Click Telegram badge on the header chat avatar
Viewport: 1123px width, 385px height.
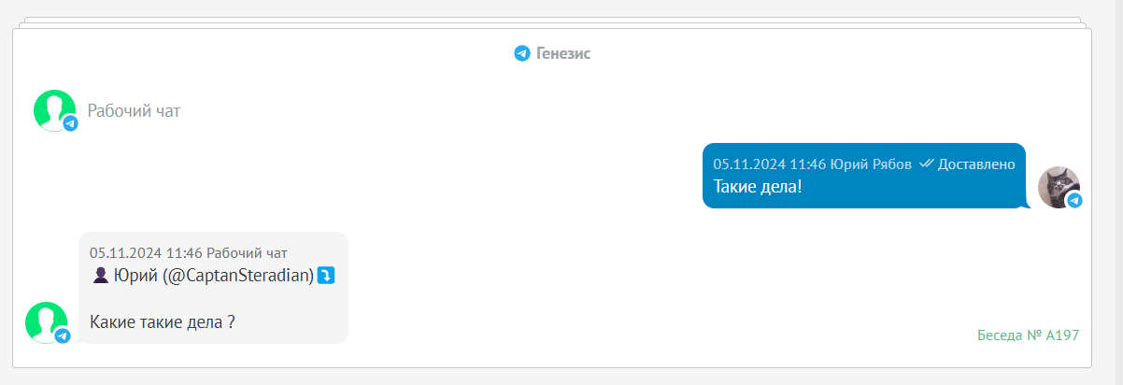(x=70, y=123)
